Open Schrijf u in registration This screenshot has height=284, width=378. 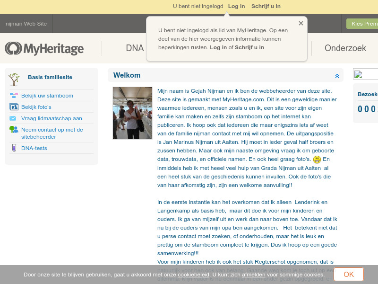pos(266,6)
